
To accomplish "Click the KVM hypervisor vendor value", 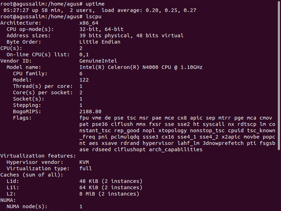I will pyautogui.click(x=84, y=162).
